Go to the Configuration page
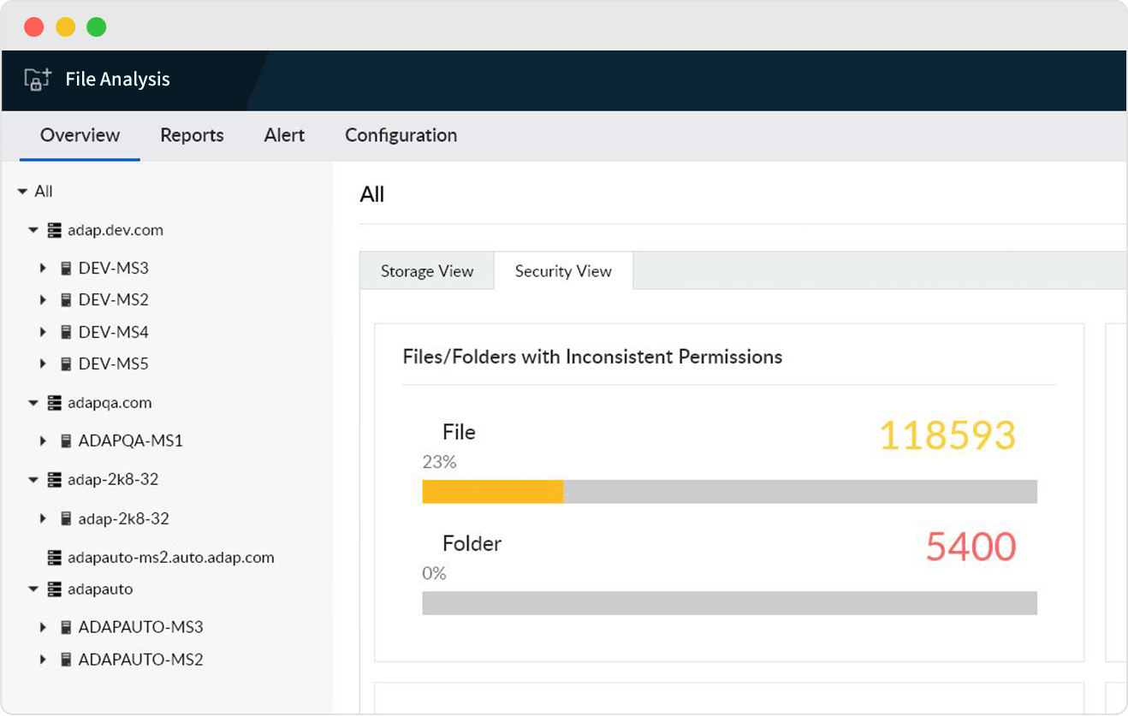This screenshot has height=716, width=1128. click(401, 135)
